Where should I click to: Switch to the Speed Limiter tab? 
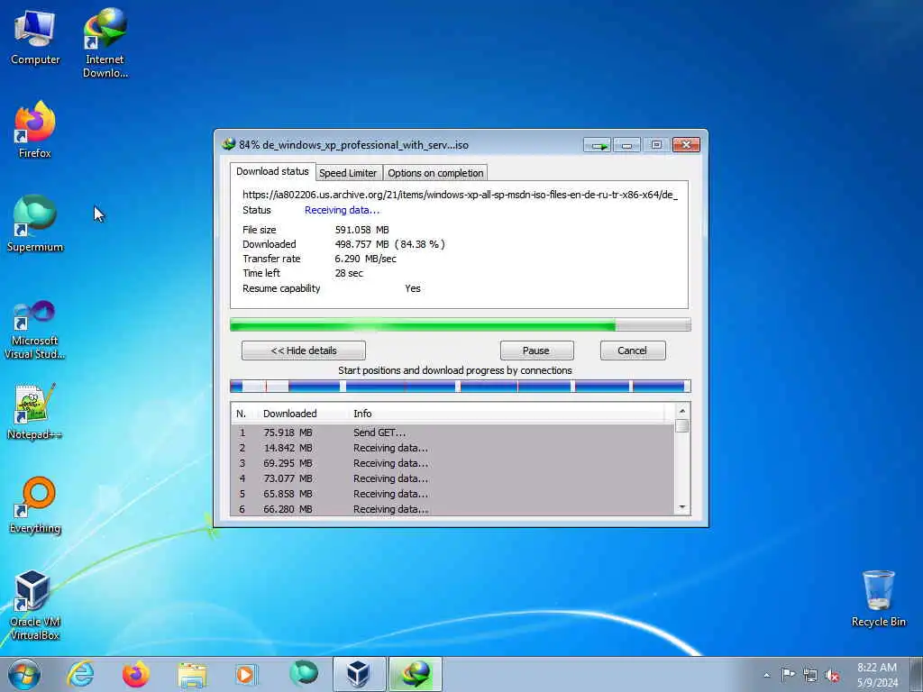pyautogui.click(x=348, y=173)
